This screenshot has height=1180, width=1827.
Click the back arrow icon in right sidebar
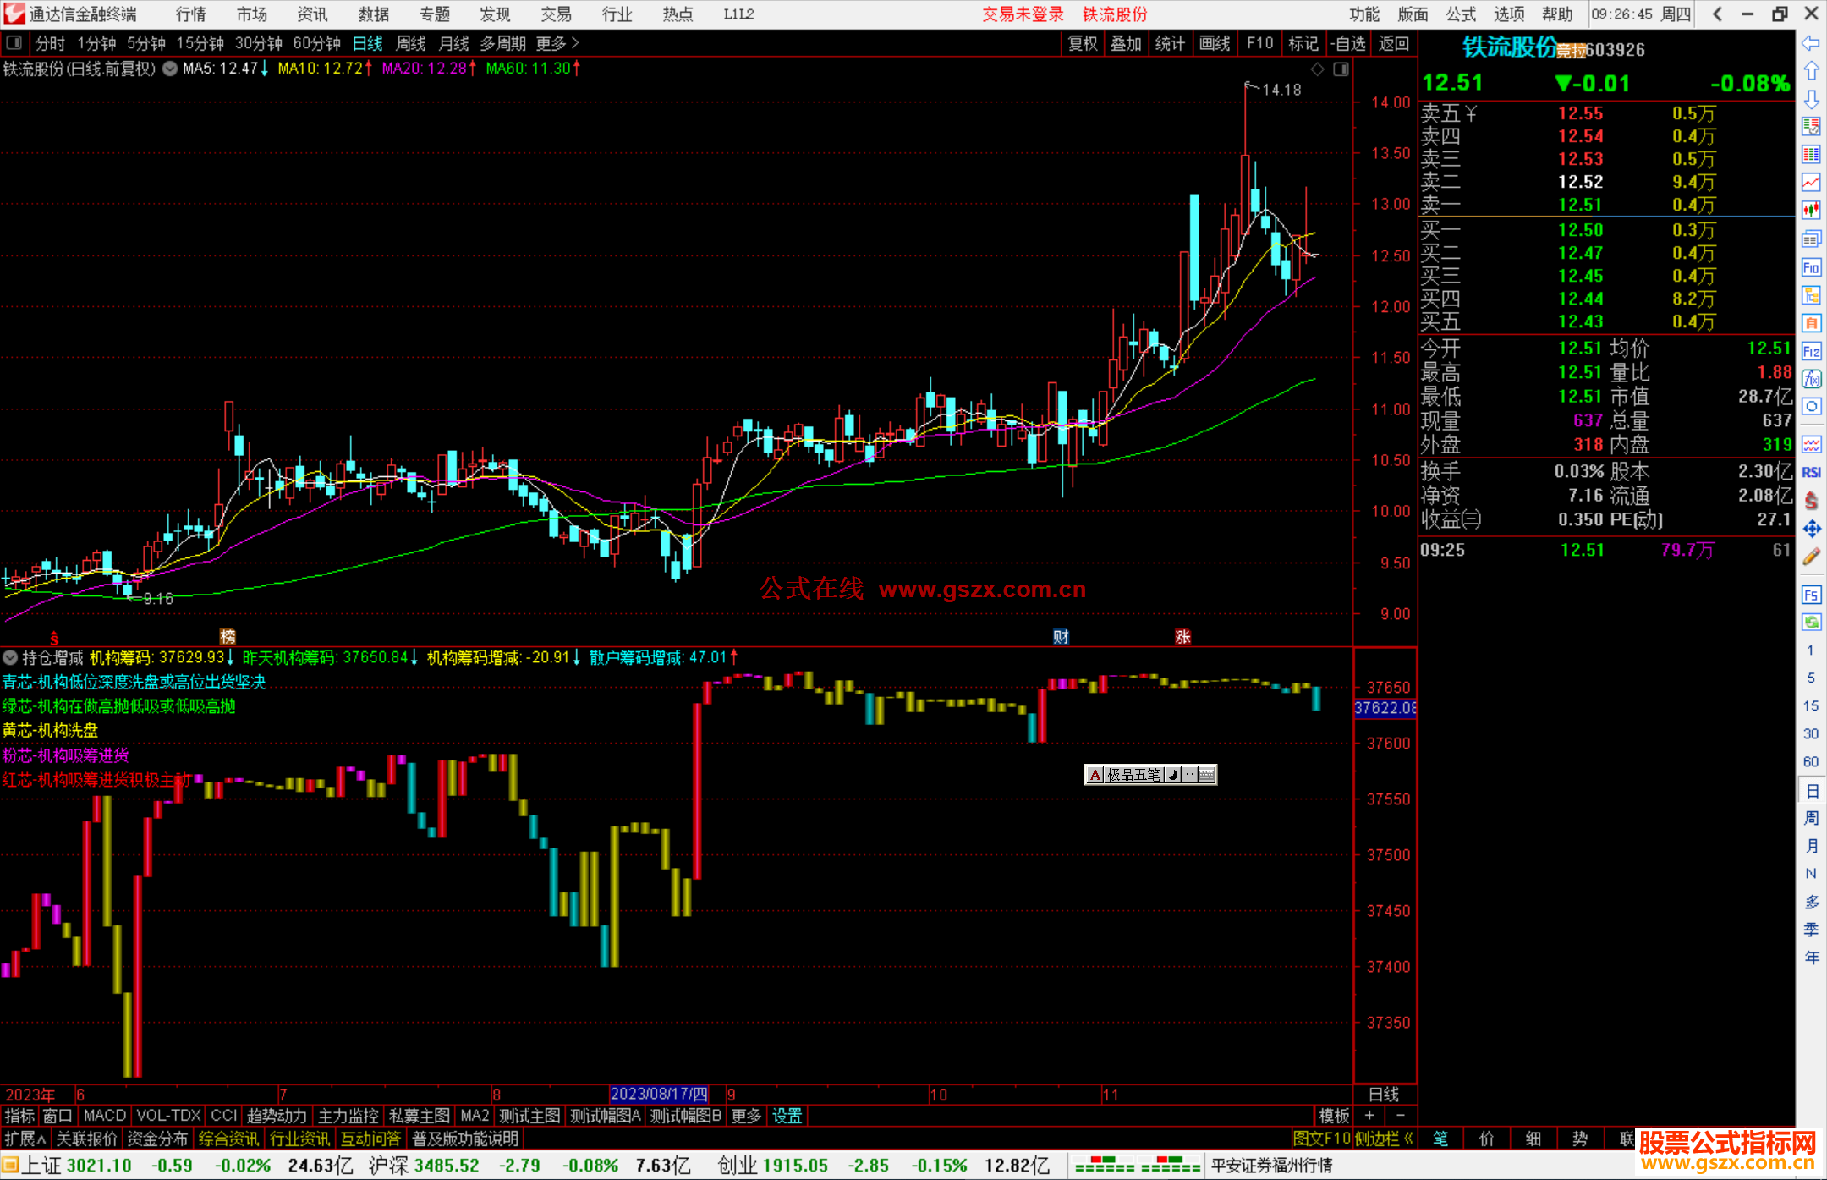click(1811, 43)
